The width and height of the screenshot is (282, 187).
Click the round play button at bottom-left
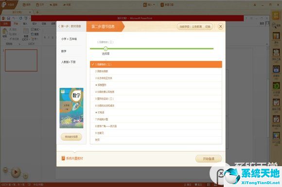coord(16,172)
